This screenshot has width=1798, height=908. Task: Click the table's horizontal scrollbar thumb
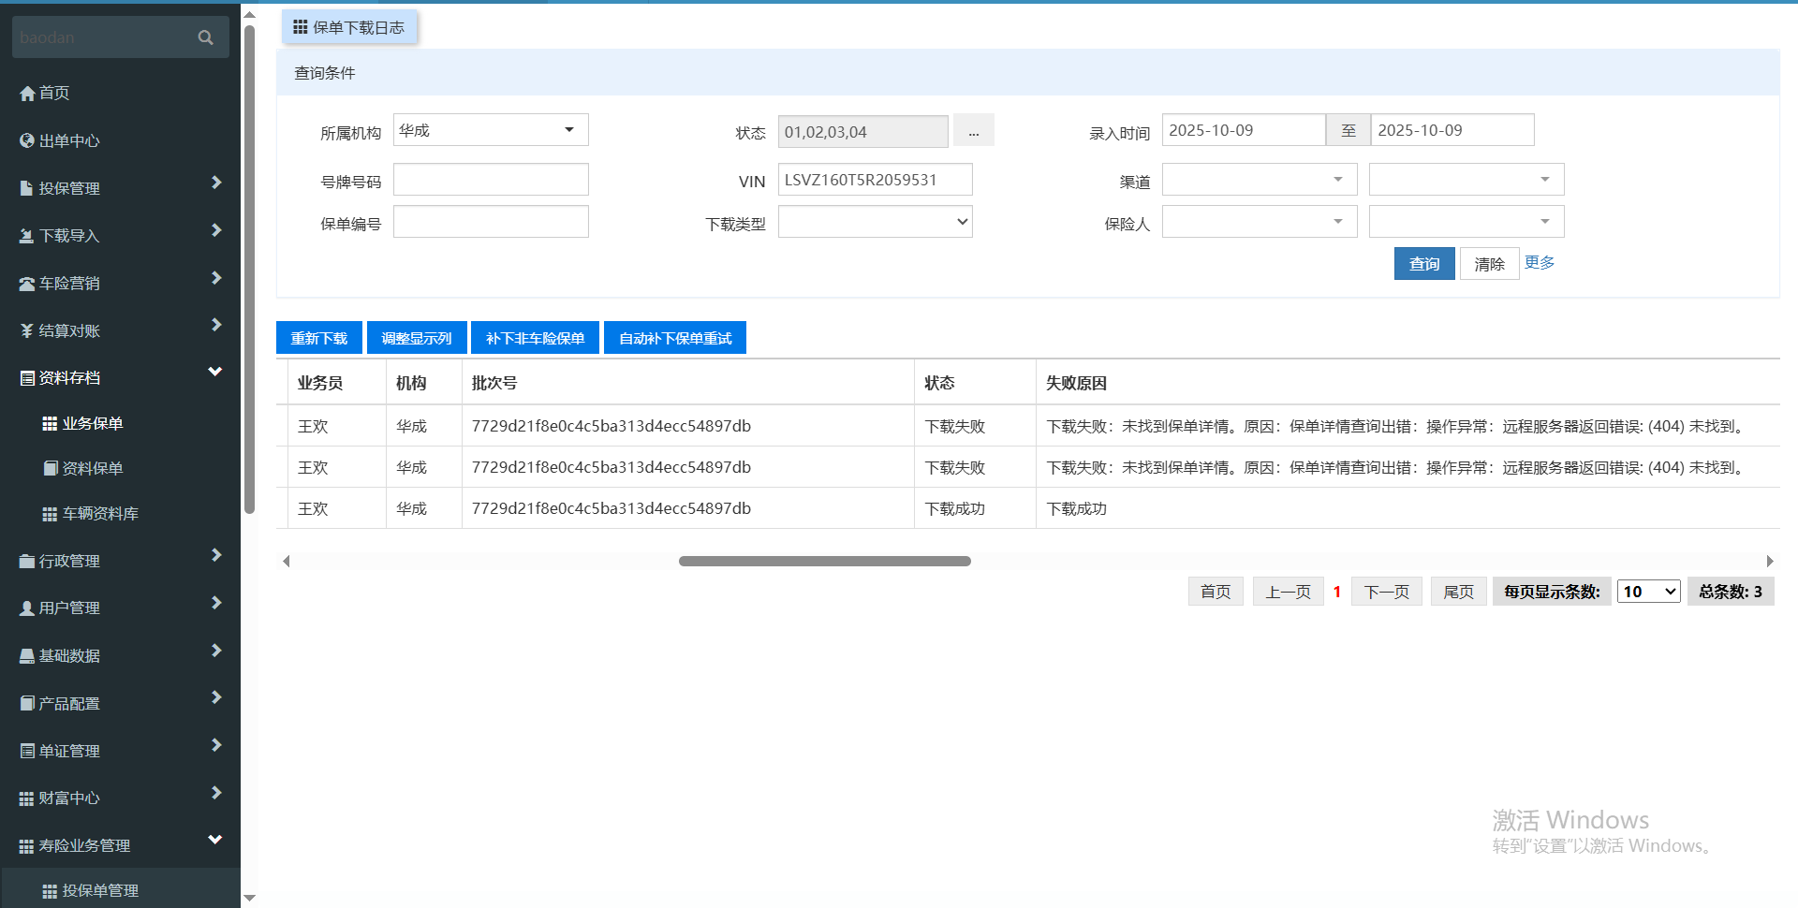pyautogui.click(x=824, y=562)
